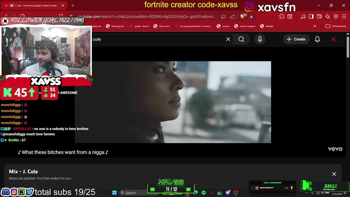Open the Lenovo bookmark
The image size is (350, 197).
pos(223,26)
